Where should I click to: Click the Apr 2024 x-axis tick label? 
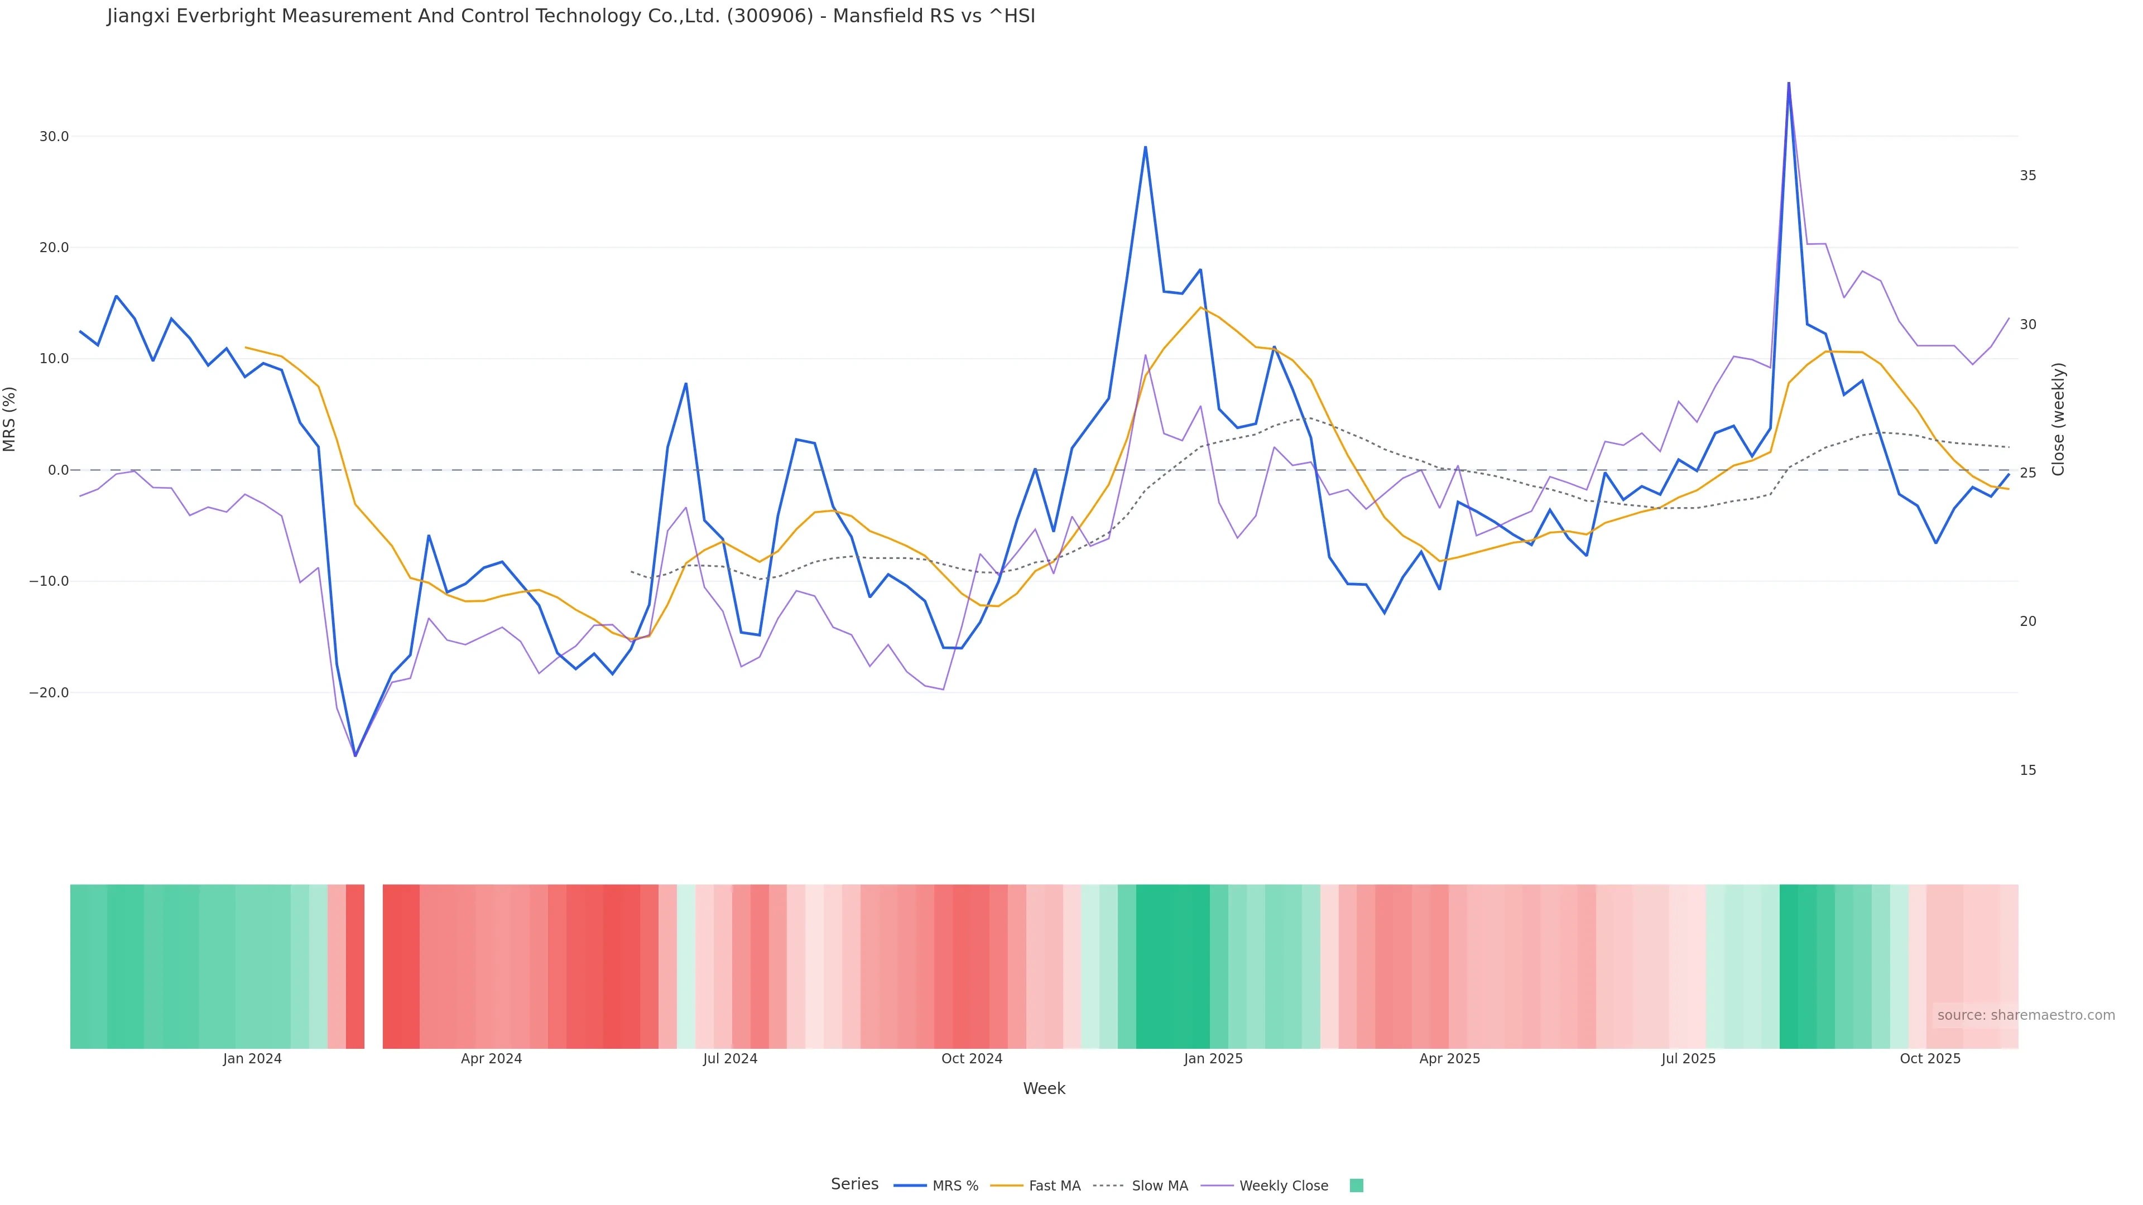pos(491,1059)
